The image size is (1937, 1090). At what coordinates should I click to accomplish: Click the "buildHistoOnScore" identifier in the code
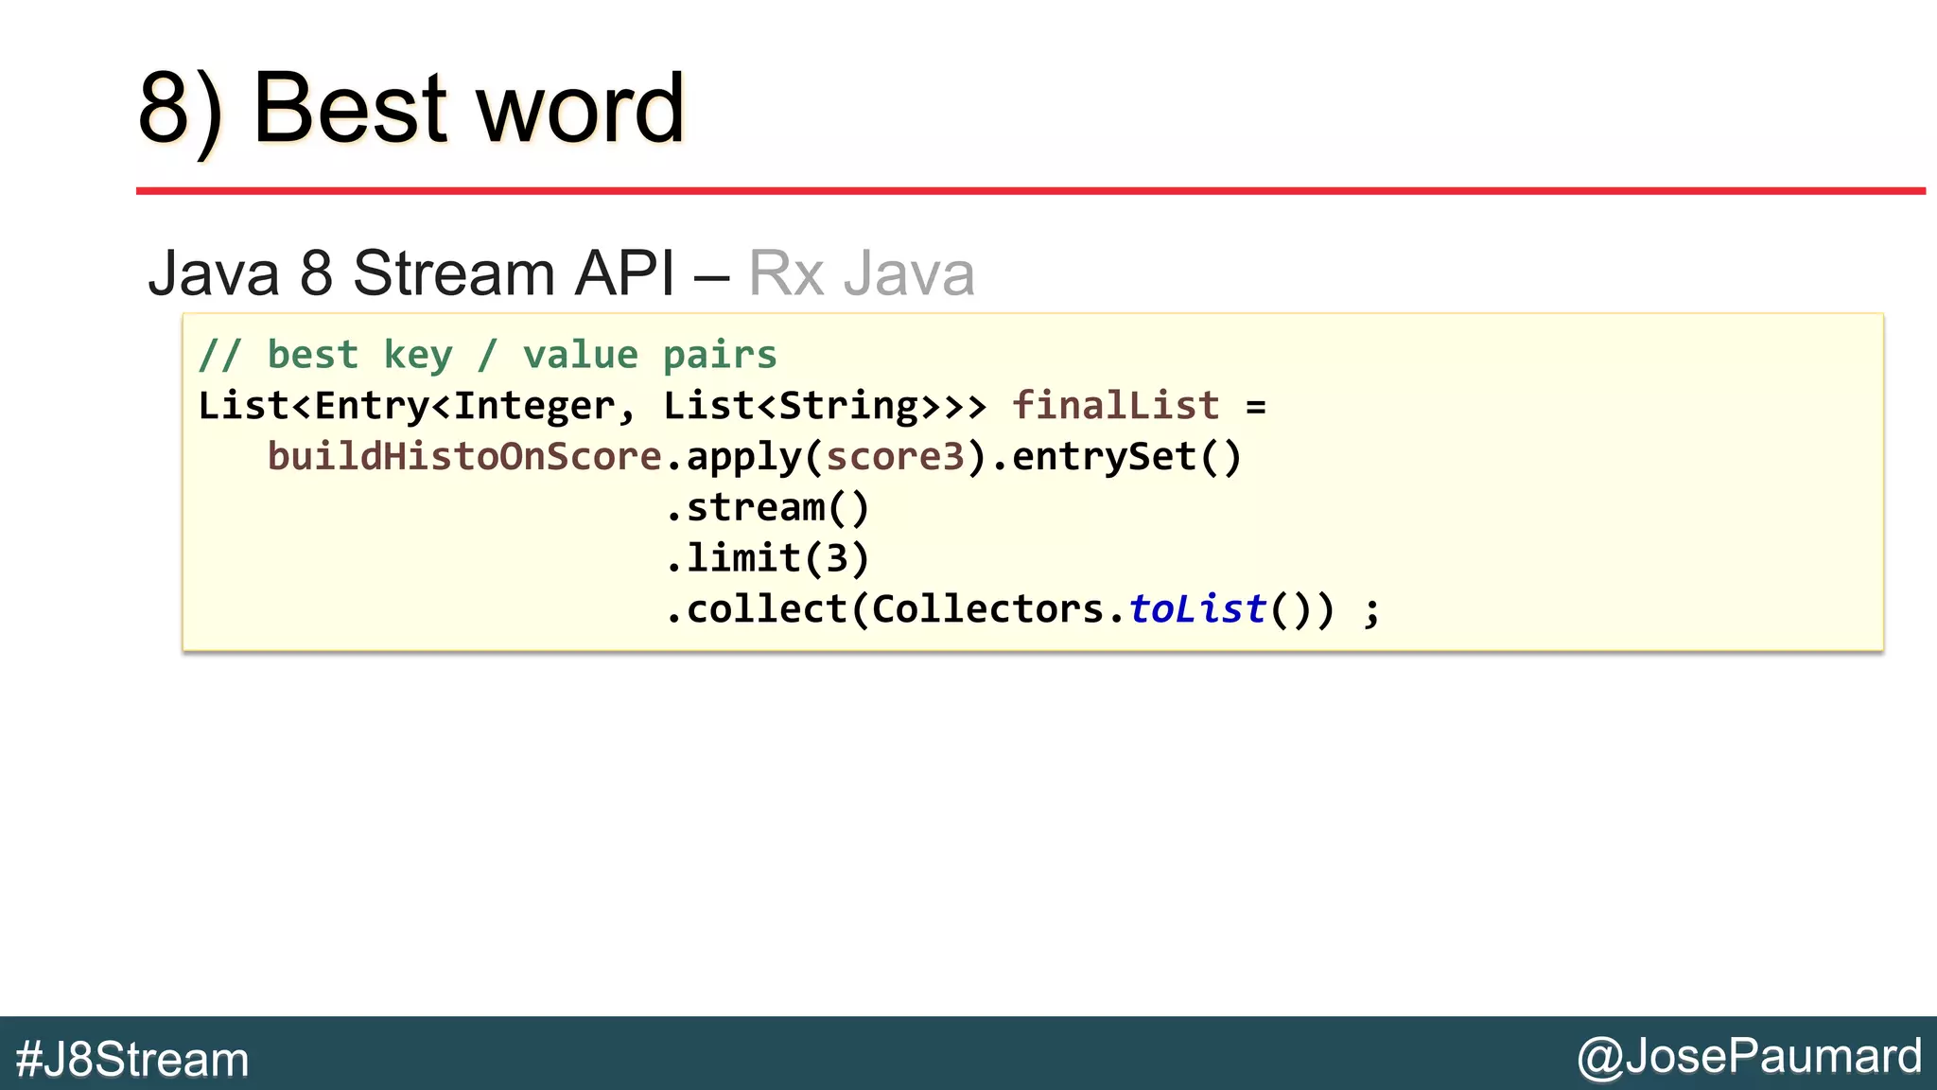[464, 456]
